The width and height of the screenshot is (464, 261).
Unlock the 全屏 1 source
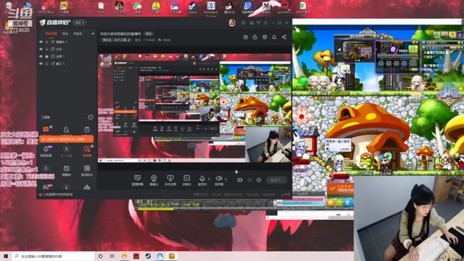[x=47, y=56]
